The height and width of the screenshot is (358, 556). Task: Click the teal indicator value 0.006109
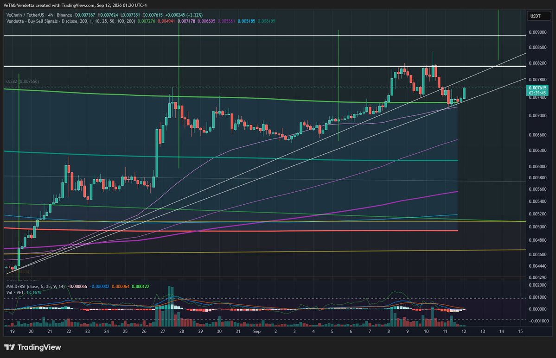(x=266, y=21)
